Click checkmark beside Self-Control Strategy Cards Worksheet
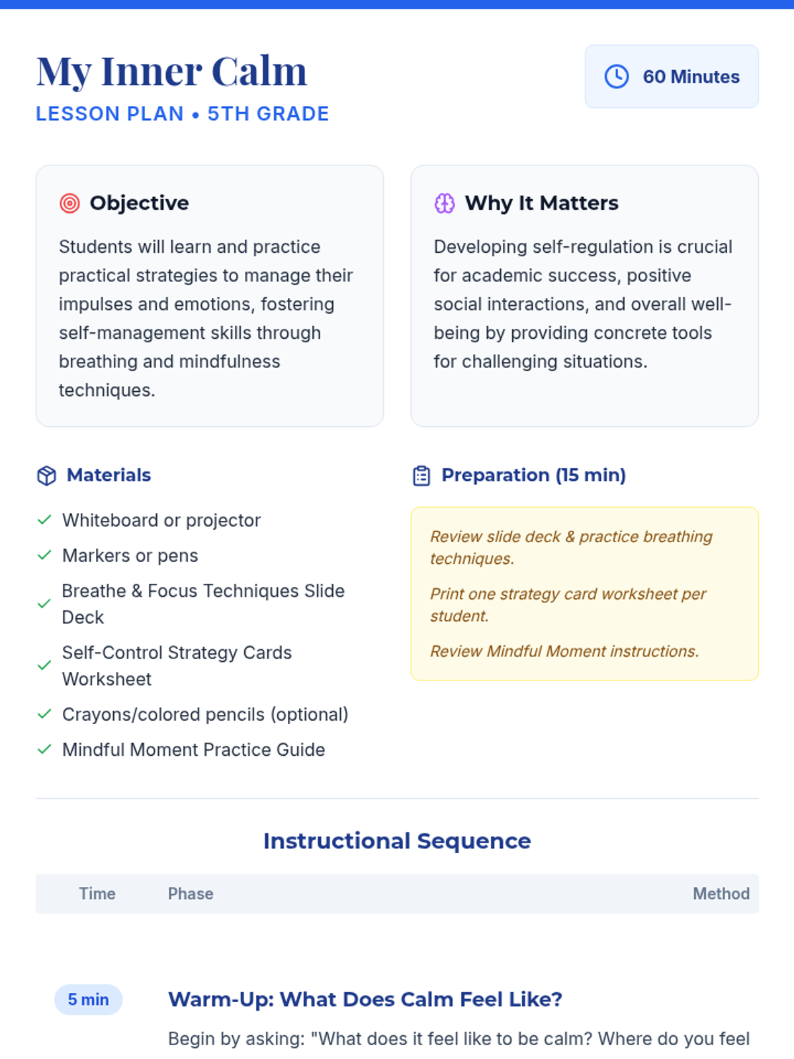The height and width of the screenshot is (1059, 794). tap(44, 665)
